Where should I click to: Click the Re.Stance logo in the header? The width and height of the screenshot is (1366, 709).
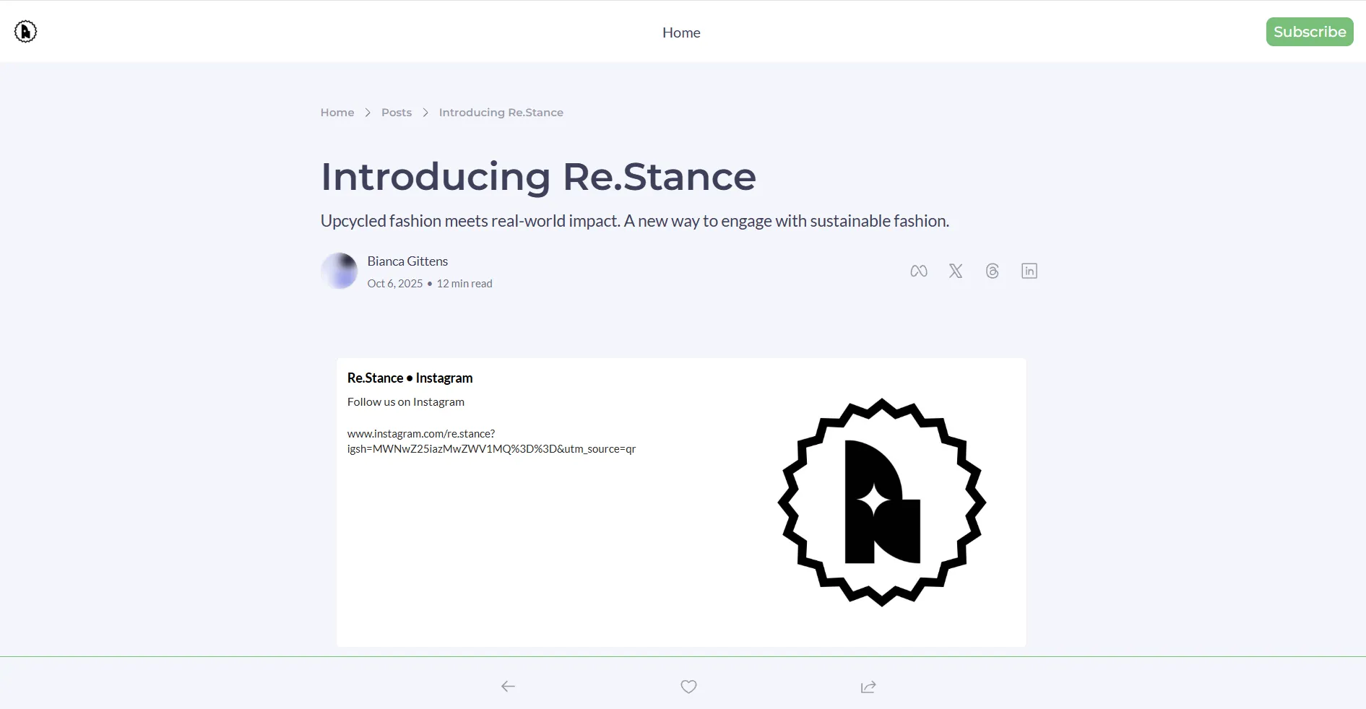(x=25, y=32)
